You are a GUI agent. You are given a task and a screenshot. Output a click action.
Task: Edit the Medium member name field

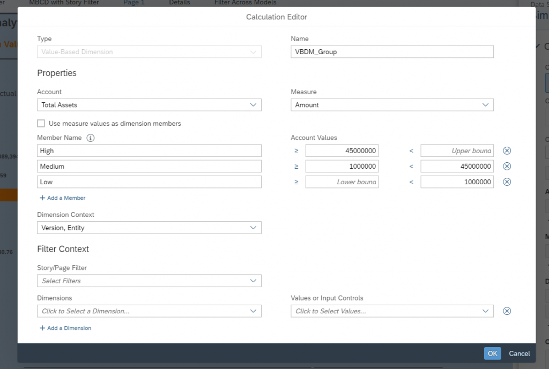pos(149,166)
